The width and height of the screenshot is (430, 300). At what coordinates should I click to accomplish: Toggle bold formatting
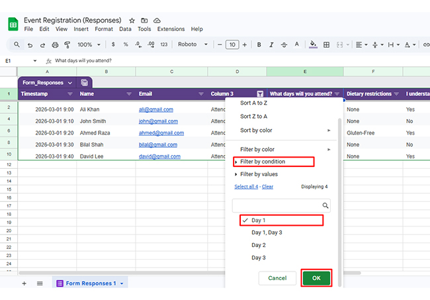pyautogui.click(x=259, y=44)
